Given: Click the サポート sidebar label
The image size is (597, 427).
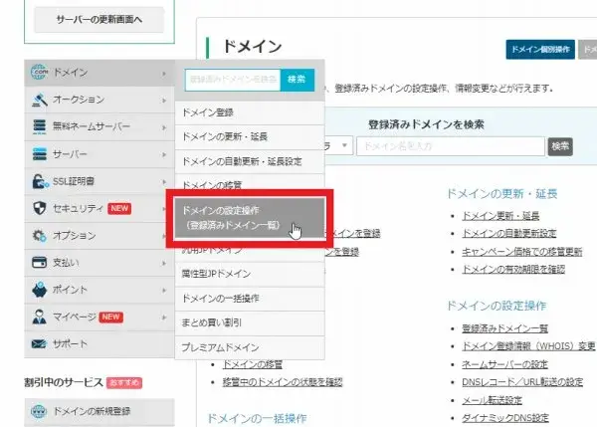Looking at the screenshot, I should [70, 344].
